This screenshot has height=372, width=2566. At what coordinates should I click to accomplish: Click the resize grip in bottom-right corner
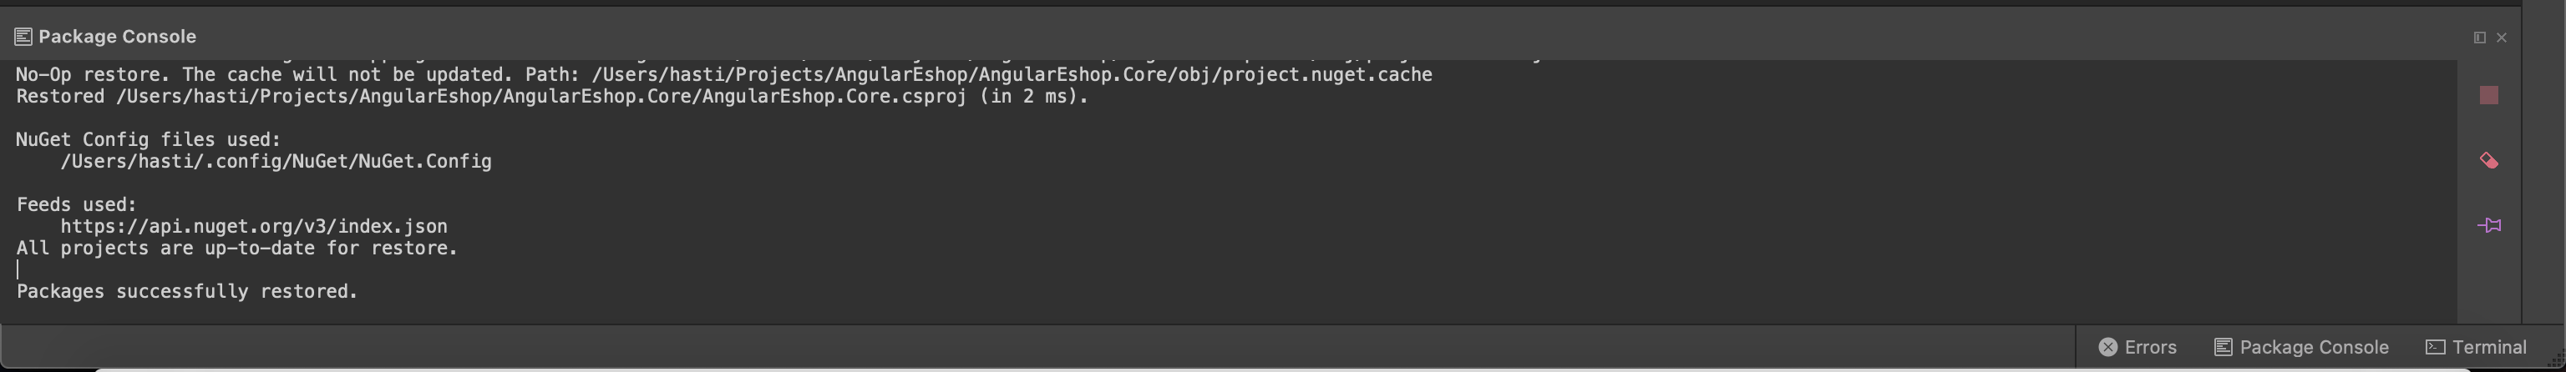(2555, 362)
